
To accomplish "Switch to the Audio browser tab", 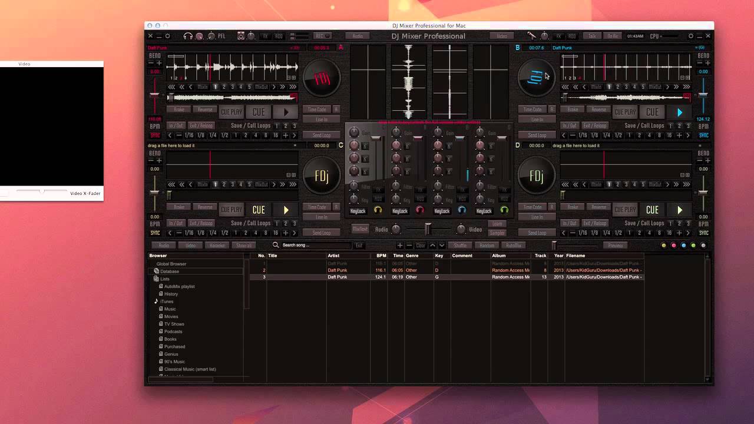I will pos(164,246).
